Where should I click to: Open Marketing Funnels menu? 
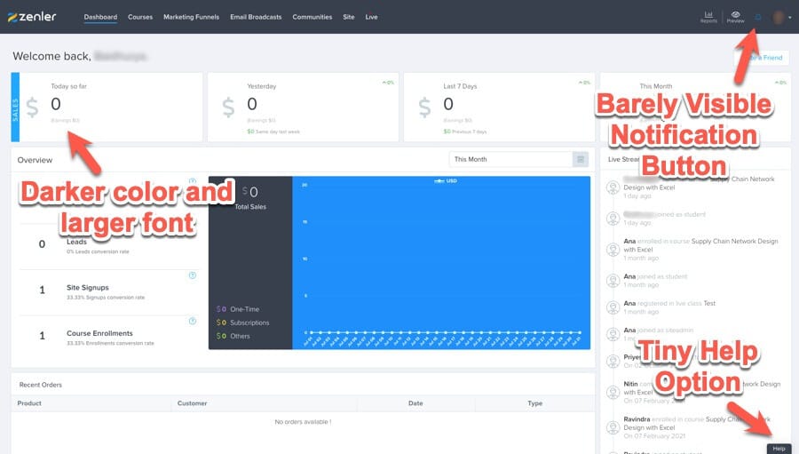[191, 17]
